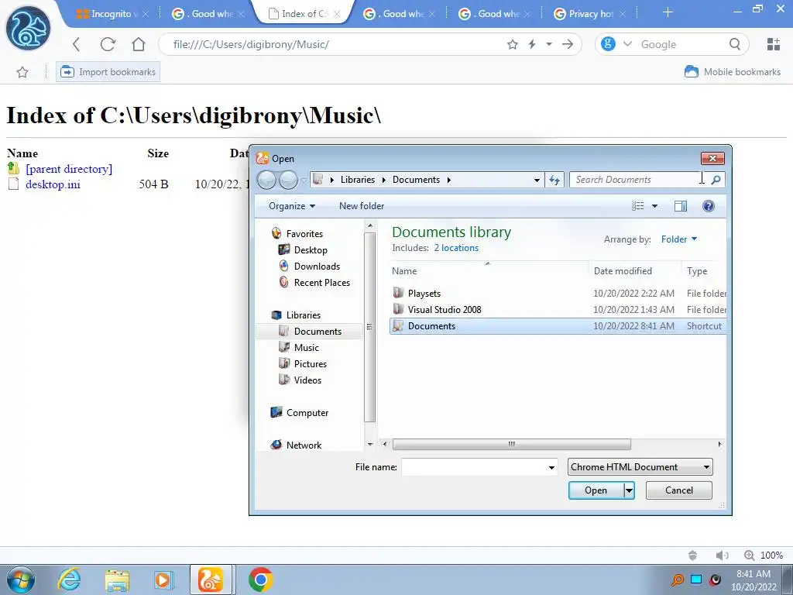
Task: Sort by Name column header
Action: 404,270
